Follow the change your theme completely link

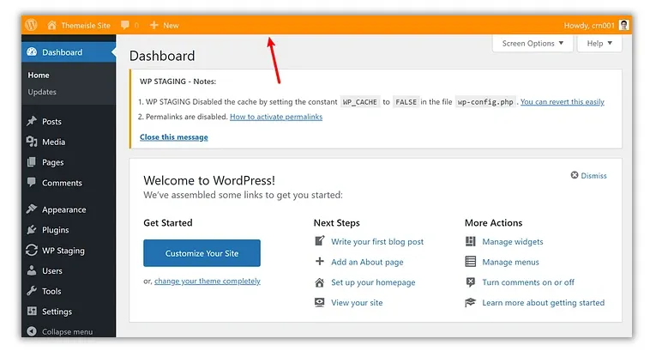(x=208, y=281)
